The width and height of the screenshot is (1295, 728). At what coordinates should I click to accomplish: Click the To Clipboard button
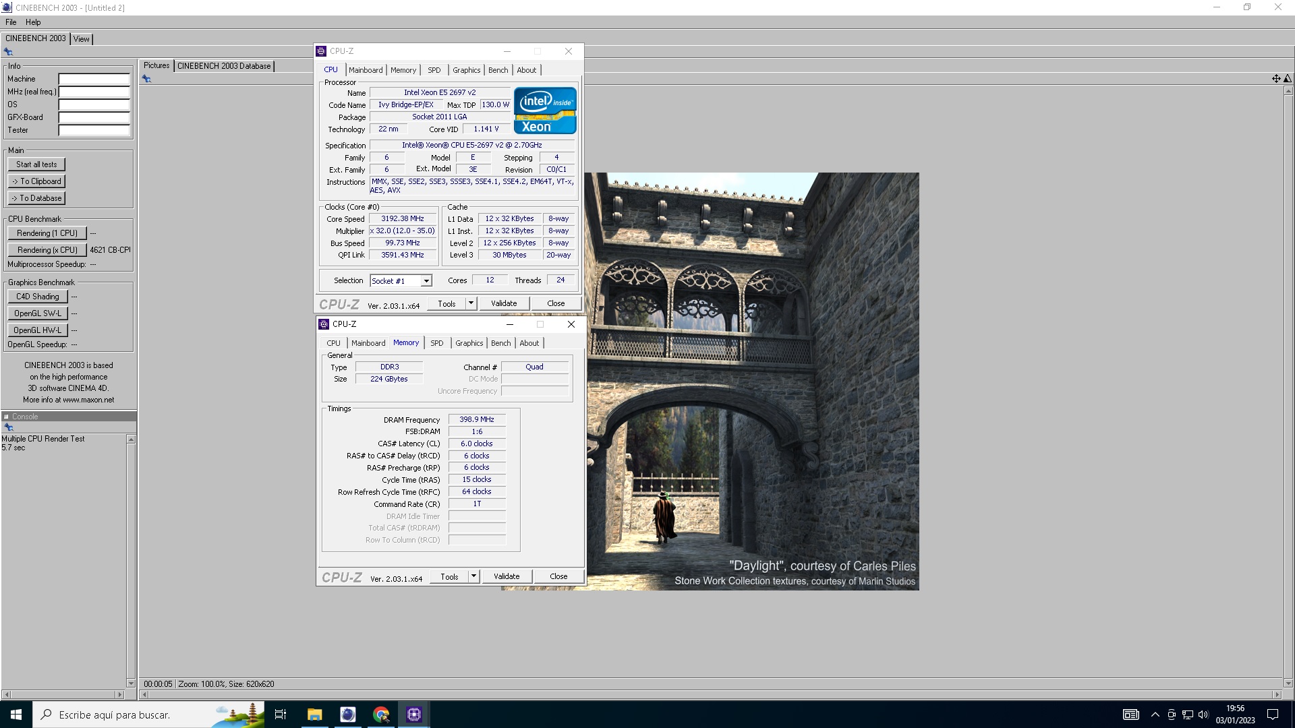pos(37,181)
